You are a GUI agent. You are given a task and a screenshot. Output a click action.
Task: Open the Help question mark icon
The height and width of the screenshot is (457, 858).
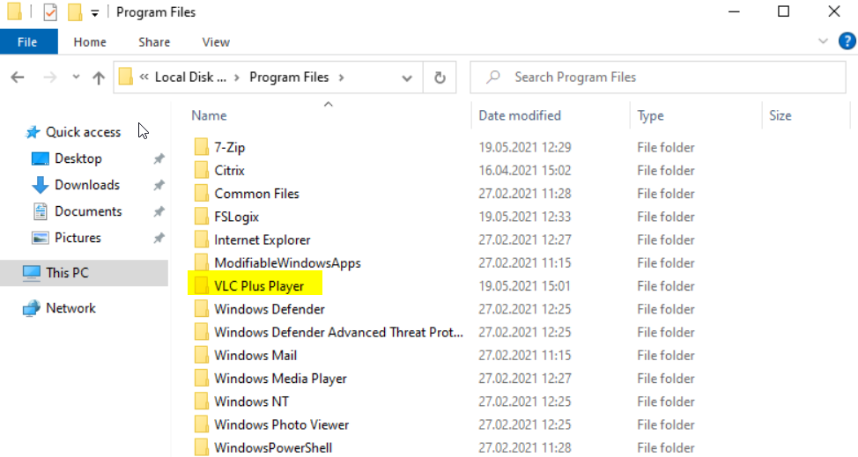847,41
